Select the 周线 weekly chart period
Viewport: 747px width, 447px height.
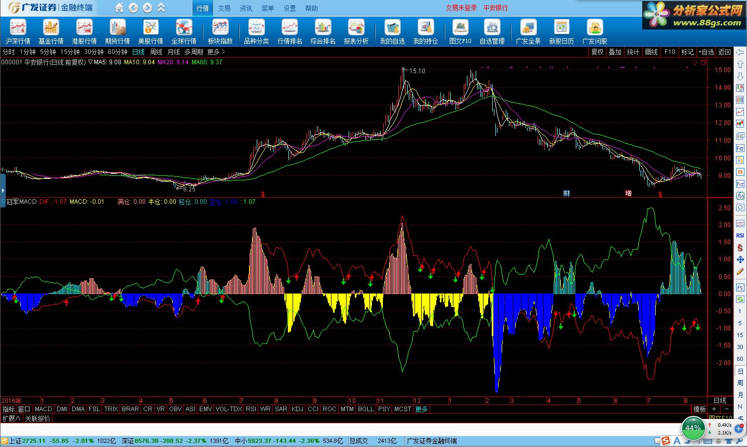click(156, 52)
